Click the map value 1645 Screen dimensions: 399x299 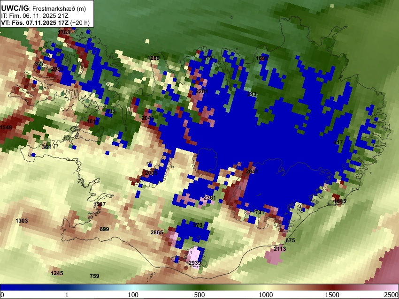click(x=340, y=201)
